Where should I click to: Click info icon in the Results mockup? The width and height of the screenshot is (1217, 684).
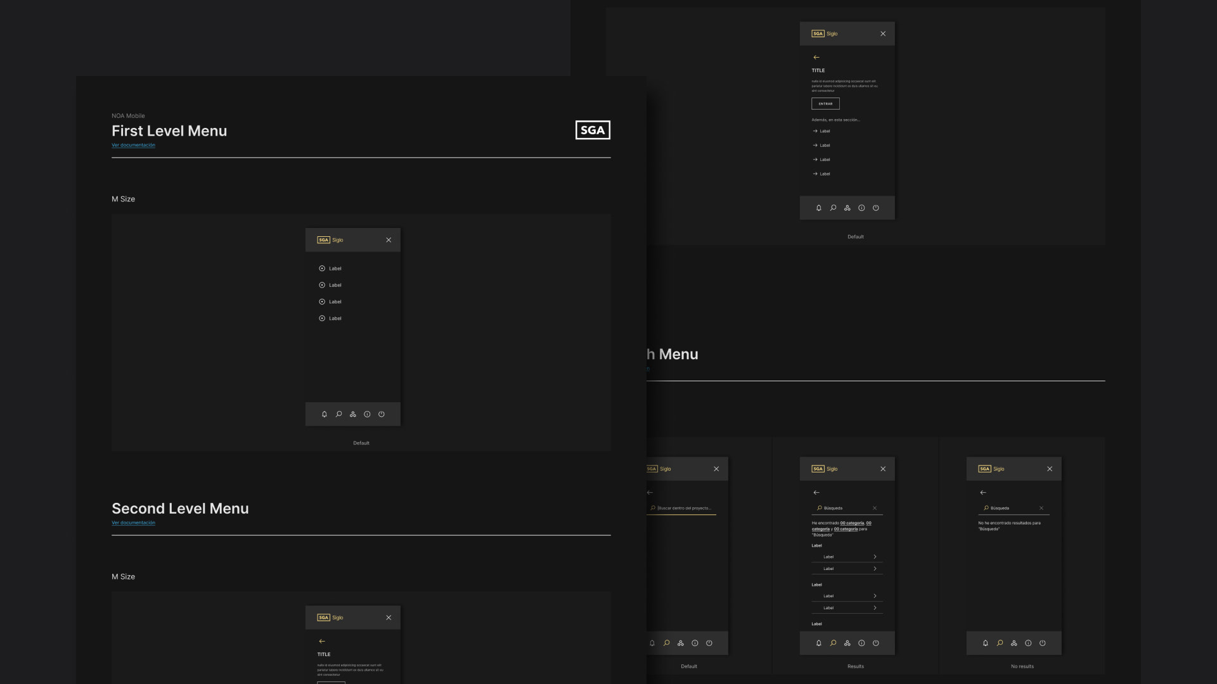click(861, 643)
